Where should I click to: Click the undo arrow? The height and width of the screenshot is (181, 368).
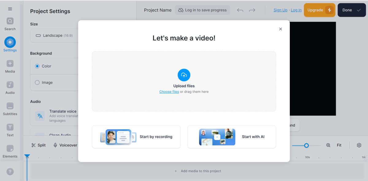(x=240, y=10)
